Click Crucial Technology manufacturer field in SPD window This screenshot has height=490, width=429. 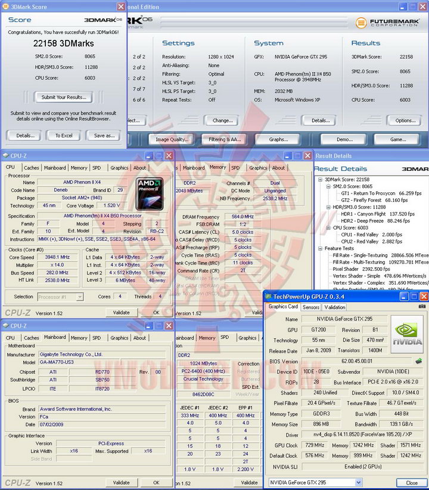[203, 379]
